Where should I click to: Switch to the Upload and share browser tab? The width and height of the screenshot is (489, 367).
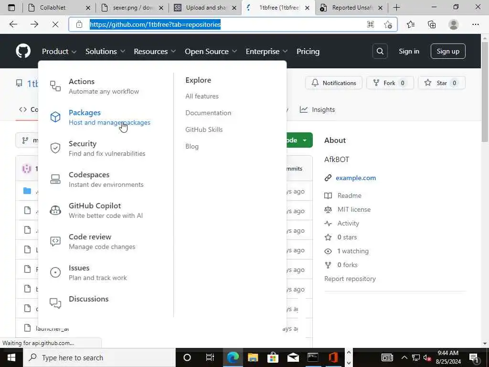tap(205, 8)
